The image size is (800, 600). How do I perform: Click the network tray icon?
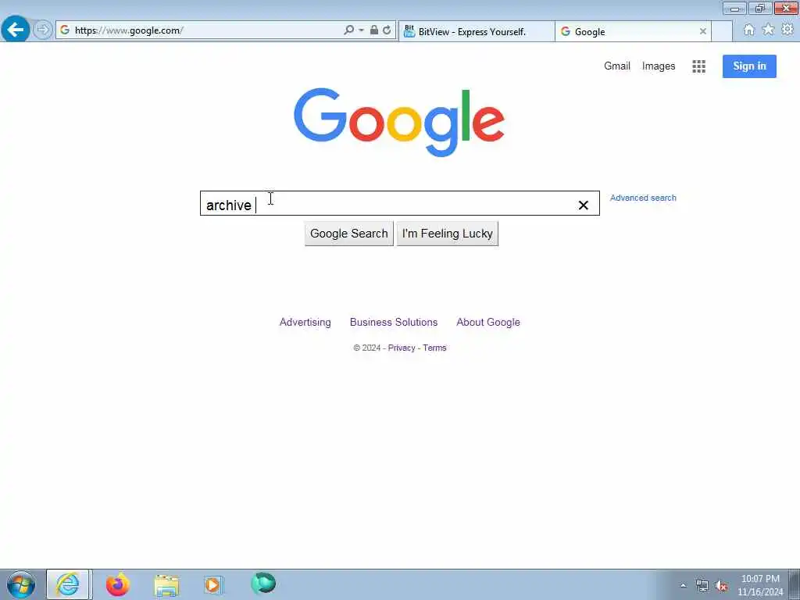coord(702,586)
